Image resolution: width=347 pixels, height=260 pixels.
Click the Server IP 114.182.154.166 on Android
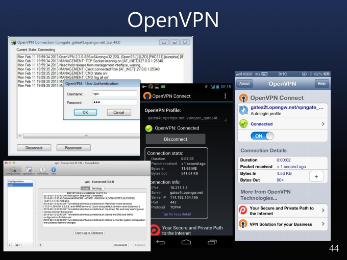[184, 197]
